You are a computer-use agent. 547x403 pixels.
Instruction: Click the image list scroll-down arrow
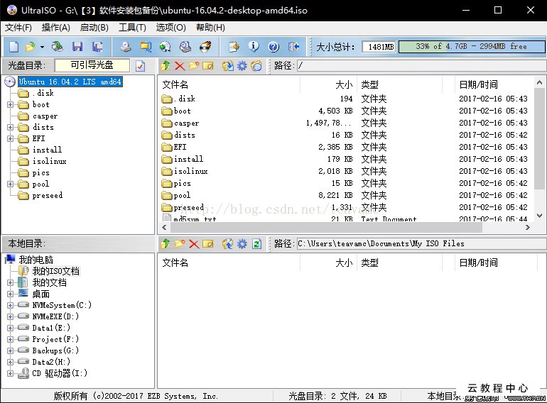pyautogui.click(x=539, y=216)
